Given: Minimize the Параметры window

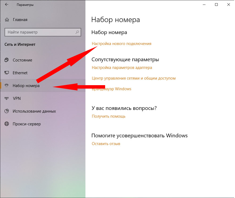Looking at the screenshot, I should (x=204, y=5).
